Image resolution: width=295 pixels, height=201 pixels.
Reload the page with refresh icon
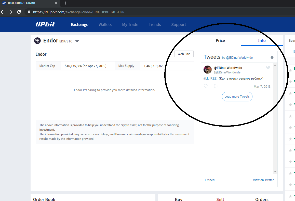(19, 12)
